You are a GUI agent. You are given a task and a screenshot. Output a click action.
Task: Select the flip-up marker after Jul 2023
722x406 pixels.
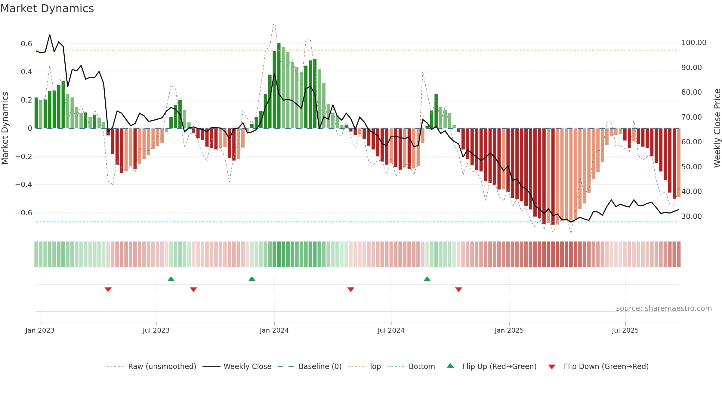(x=171, y=279)
